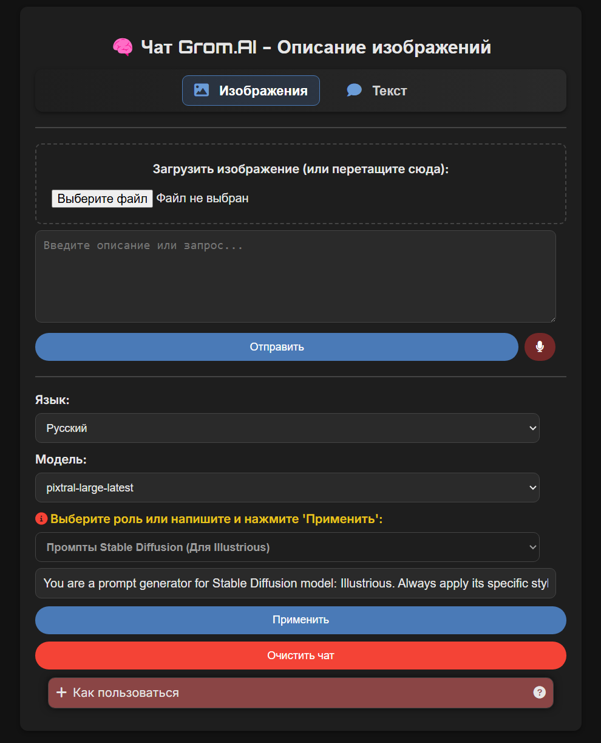Click the image icon on the Изображения tab
The width and height of the screenshot is (601, 743).
click(x=200, y=90)
